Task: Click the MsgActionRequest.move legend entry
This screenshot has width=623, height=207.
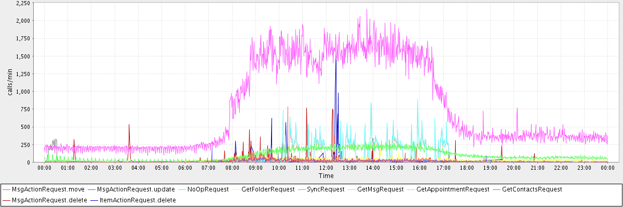Action: [40, 189]
